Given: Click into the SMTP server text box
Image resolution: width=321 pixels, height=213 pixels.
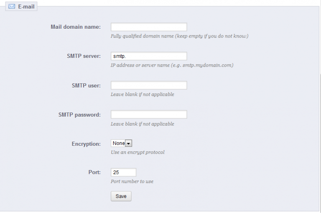Looking at the screenshot, I should coord(148,56).
